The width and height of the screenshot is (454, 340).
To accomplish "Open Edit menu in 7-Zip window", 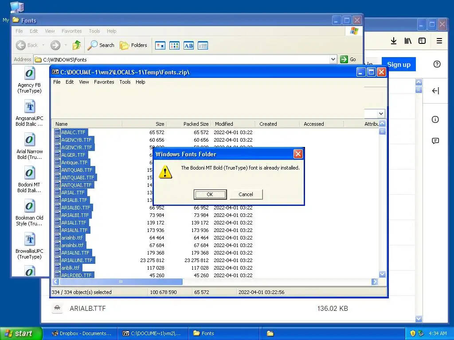I will [70, 82].
